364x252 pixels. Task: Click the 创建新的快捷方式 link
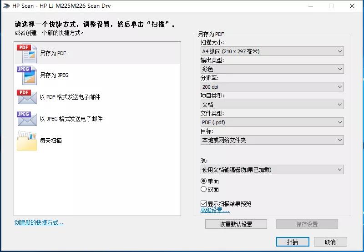(39, 222)
